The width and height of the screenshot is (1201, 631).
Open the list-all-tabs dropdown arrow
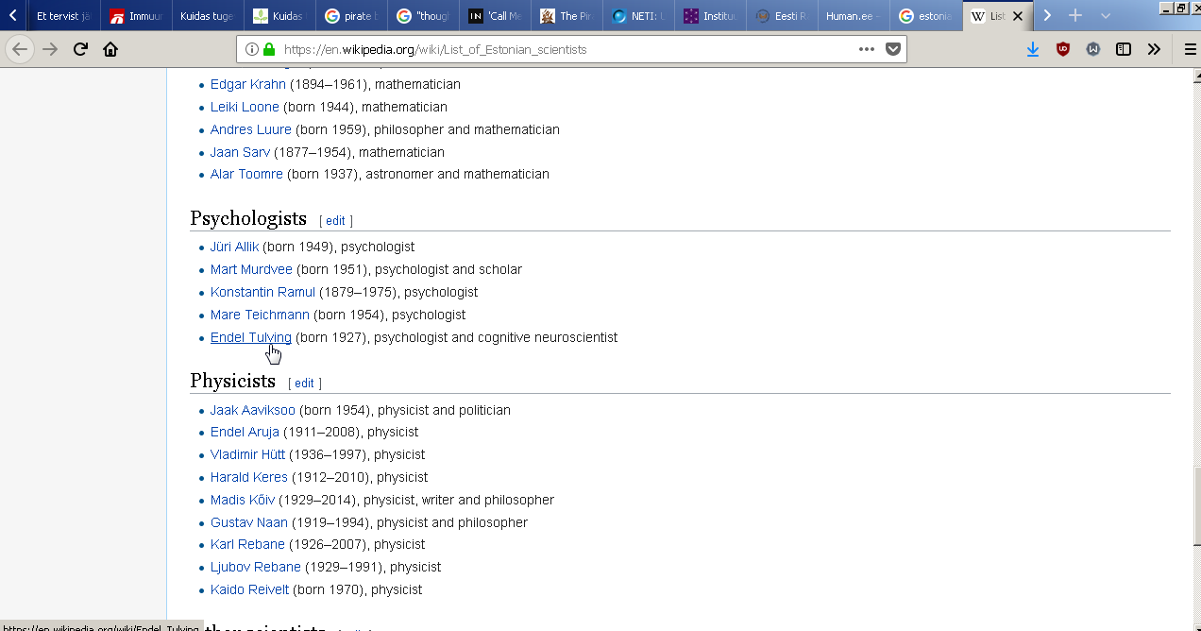click(x=1106, y=16)
